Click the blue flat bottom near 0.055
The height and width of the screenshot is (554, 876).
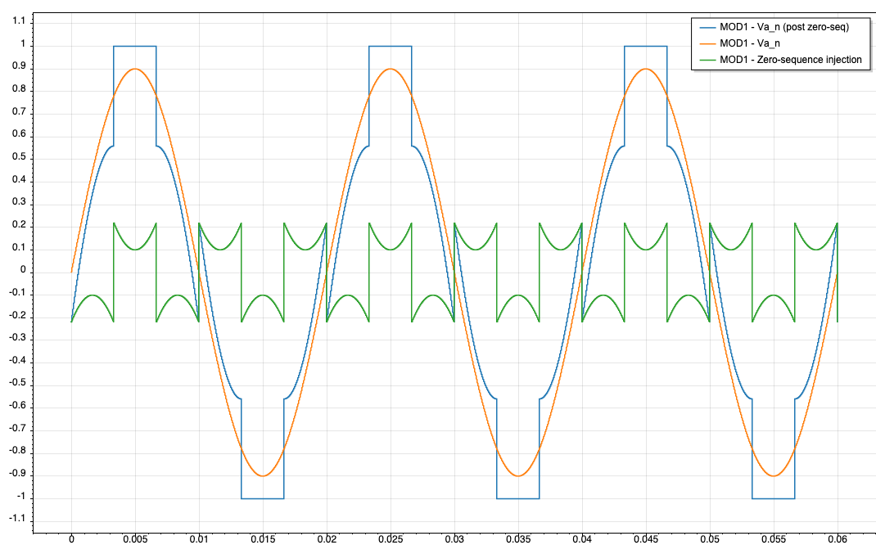coord(774,498)
